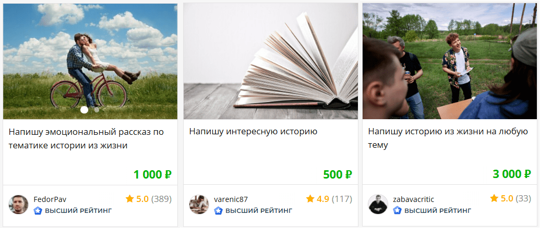Screen dimensions: 540x228
Task: Click the FedorPav username link
Action: tap(50, 199)
